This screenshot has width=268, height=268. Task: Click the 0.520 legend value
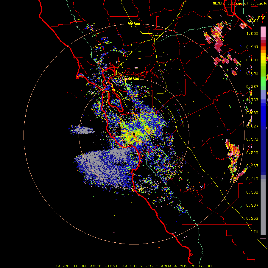pyautogui.click(x=252, y=152)
